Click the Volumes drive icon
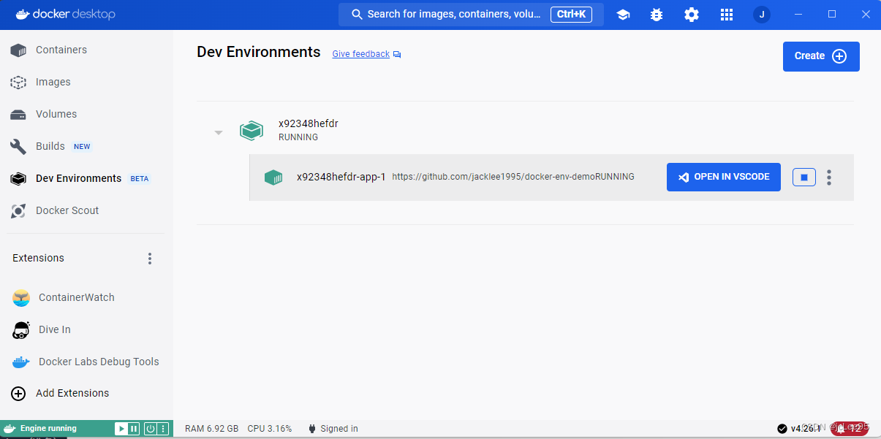 pos(18,115)
